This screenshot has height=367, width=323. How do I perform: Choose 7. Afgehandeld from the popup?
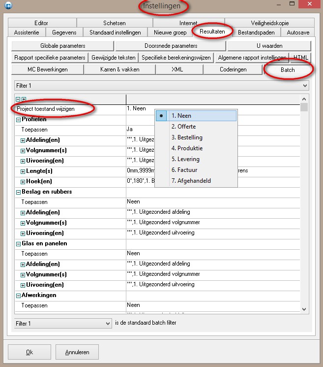point(196,181)
